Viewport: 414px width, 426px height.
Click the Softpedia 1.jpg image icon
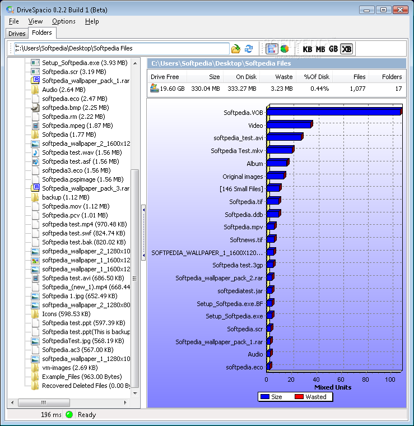[x=35, y=296]
